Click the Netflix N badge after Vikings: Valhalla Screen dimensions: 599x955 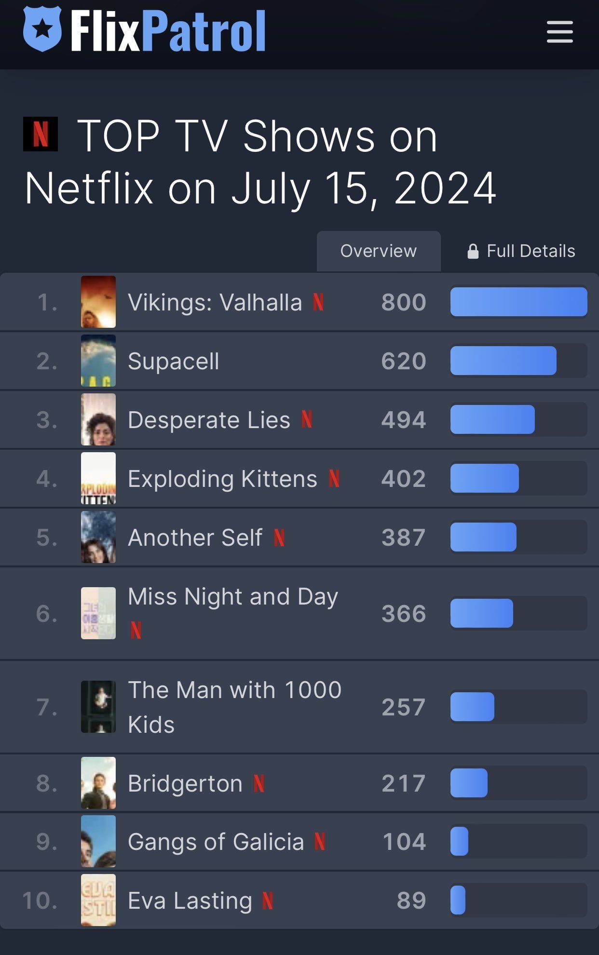tap(318, 302)
